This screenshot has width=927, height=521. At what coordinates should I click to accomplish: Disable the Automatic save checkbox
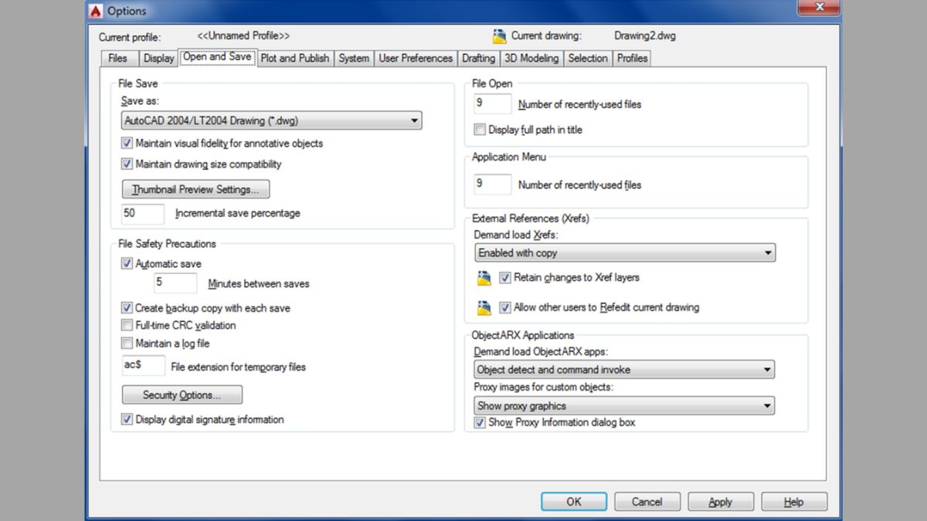127,264
